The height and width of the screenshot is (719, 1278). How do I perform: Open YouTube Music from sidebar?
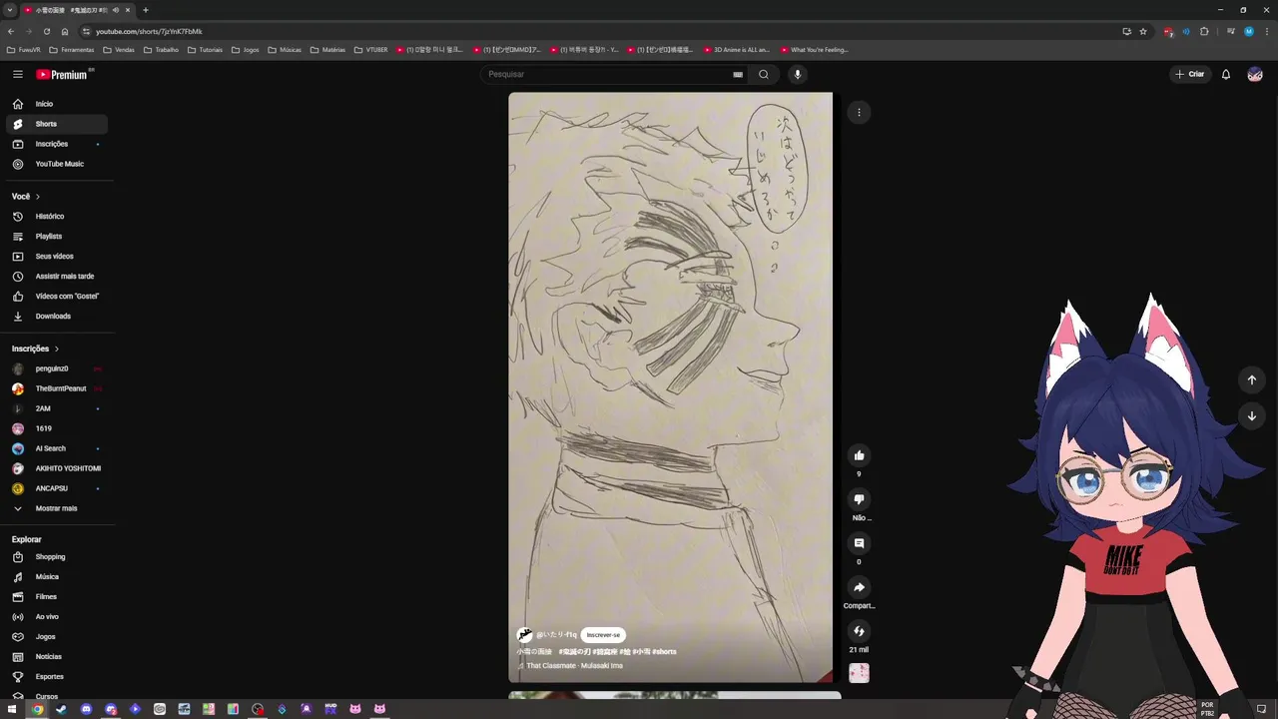pyautogui.click(x=57, y=164)
